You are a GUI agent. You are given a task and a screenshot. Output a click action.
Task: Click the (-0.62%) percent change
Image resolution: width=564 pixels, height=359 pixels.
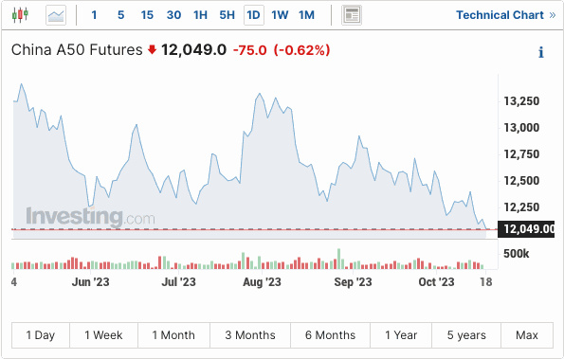(301, 50)
